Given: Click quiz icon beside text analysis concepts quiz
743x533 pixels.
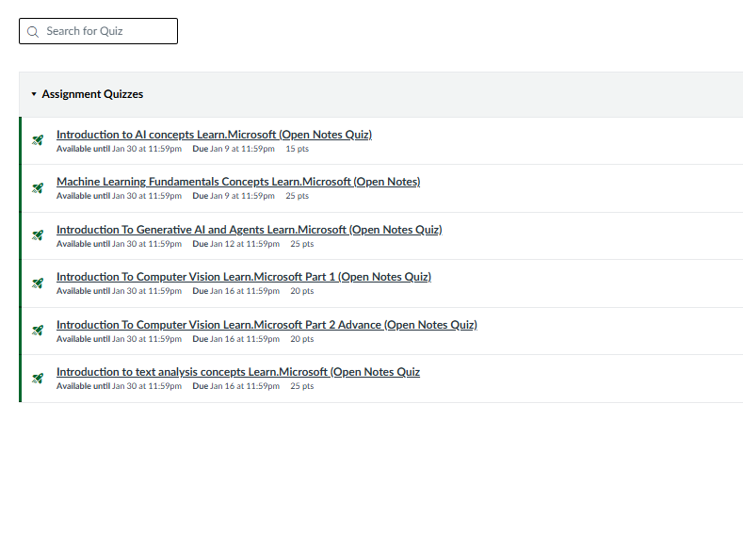Looking at the screenshot, I should tap(38, 379).
